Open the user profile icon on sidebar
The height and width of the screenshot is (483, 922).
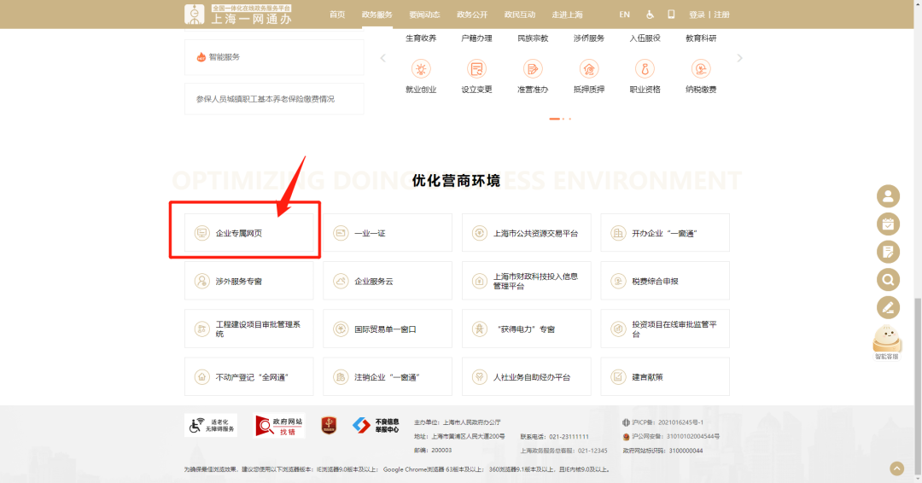point(888,196)
